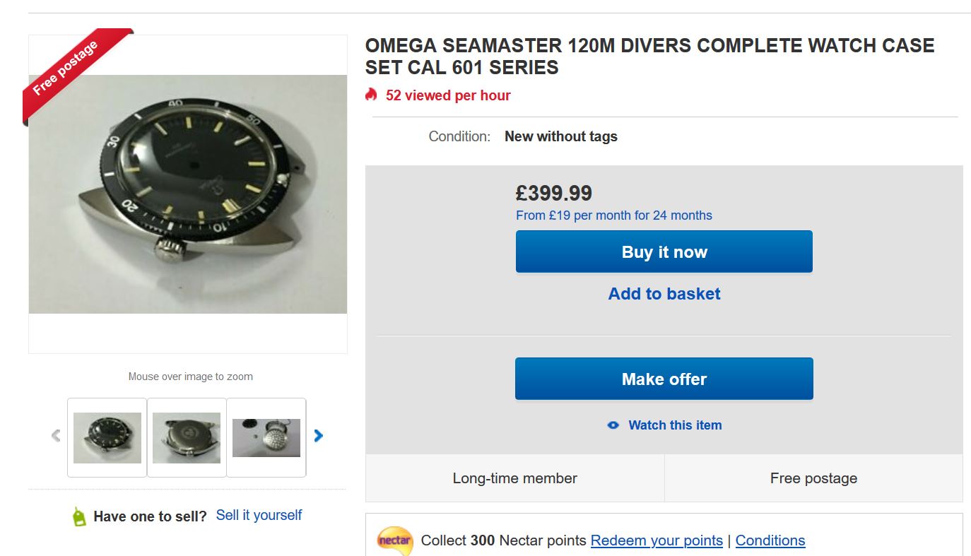Click the Nectar logo icon
The height and width of the screenshot is (556, 971).
tap(394, 540)
